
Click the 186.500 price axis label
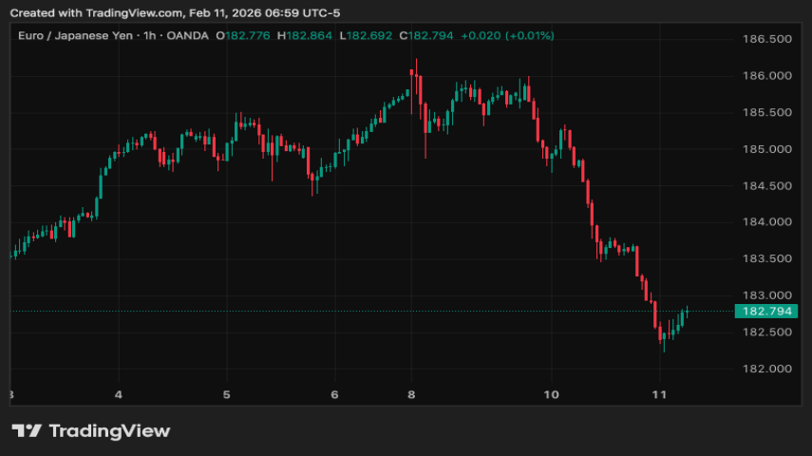[765, 39]
